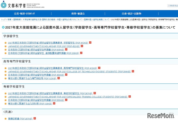Open 外国人留学生の受入れについて breadcrumb
Viewport: 178px width, 122px height.
tap(69, 19)
